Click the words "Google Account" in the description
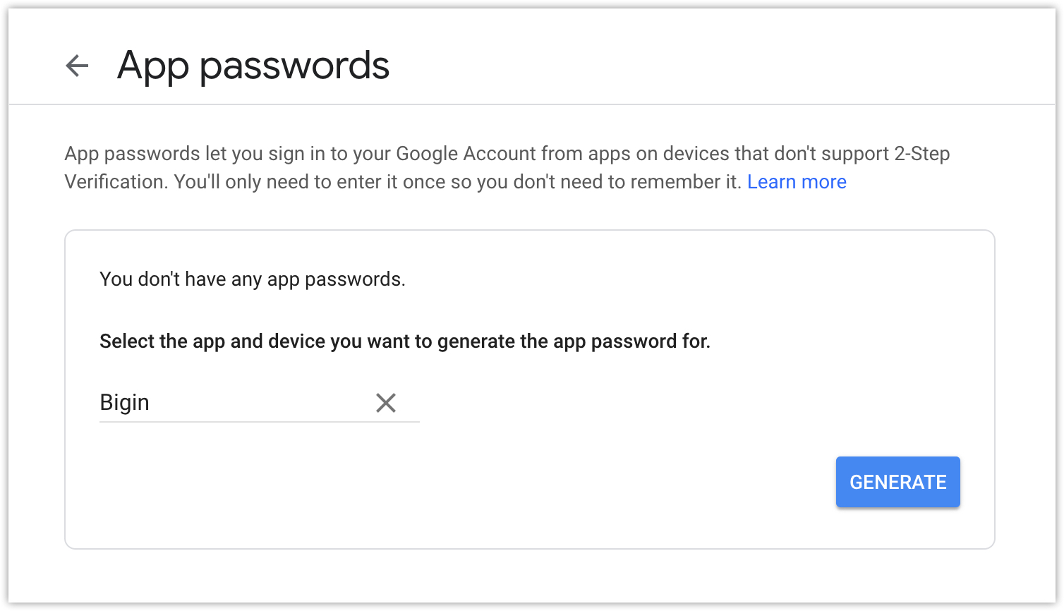1064x611 pixels. [466, 154]
